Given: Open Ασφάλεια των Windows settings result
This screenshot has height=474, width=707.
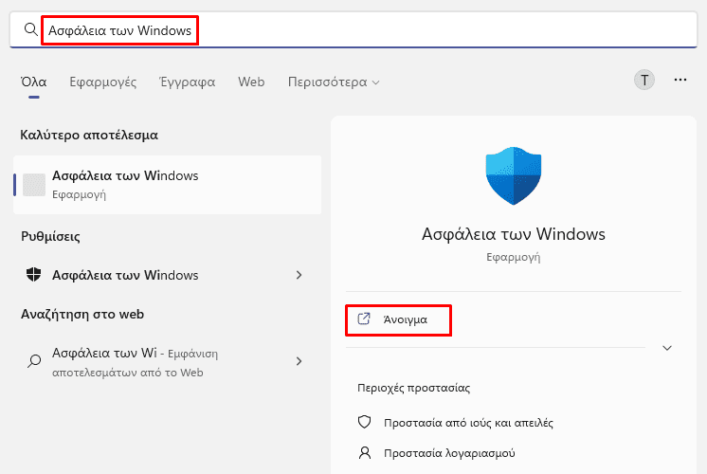Looking at the screenshot, I should [x=168, y=275].
